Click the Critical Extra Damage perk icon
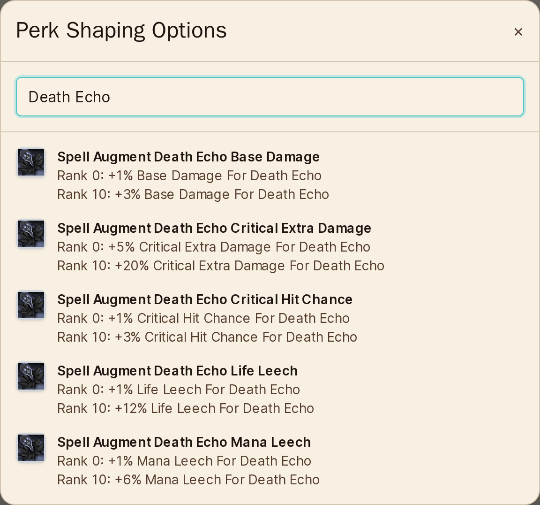Image resolution: width=540 pixels, height=505 pixels. 31,234
